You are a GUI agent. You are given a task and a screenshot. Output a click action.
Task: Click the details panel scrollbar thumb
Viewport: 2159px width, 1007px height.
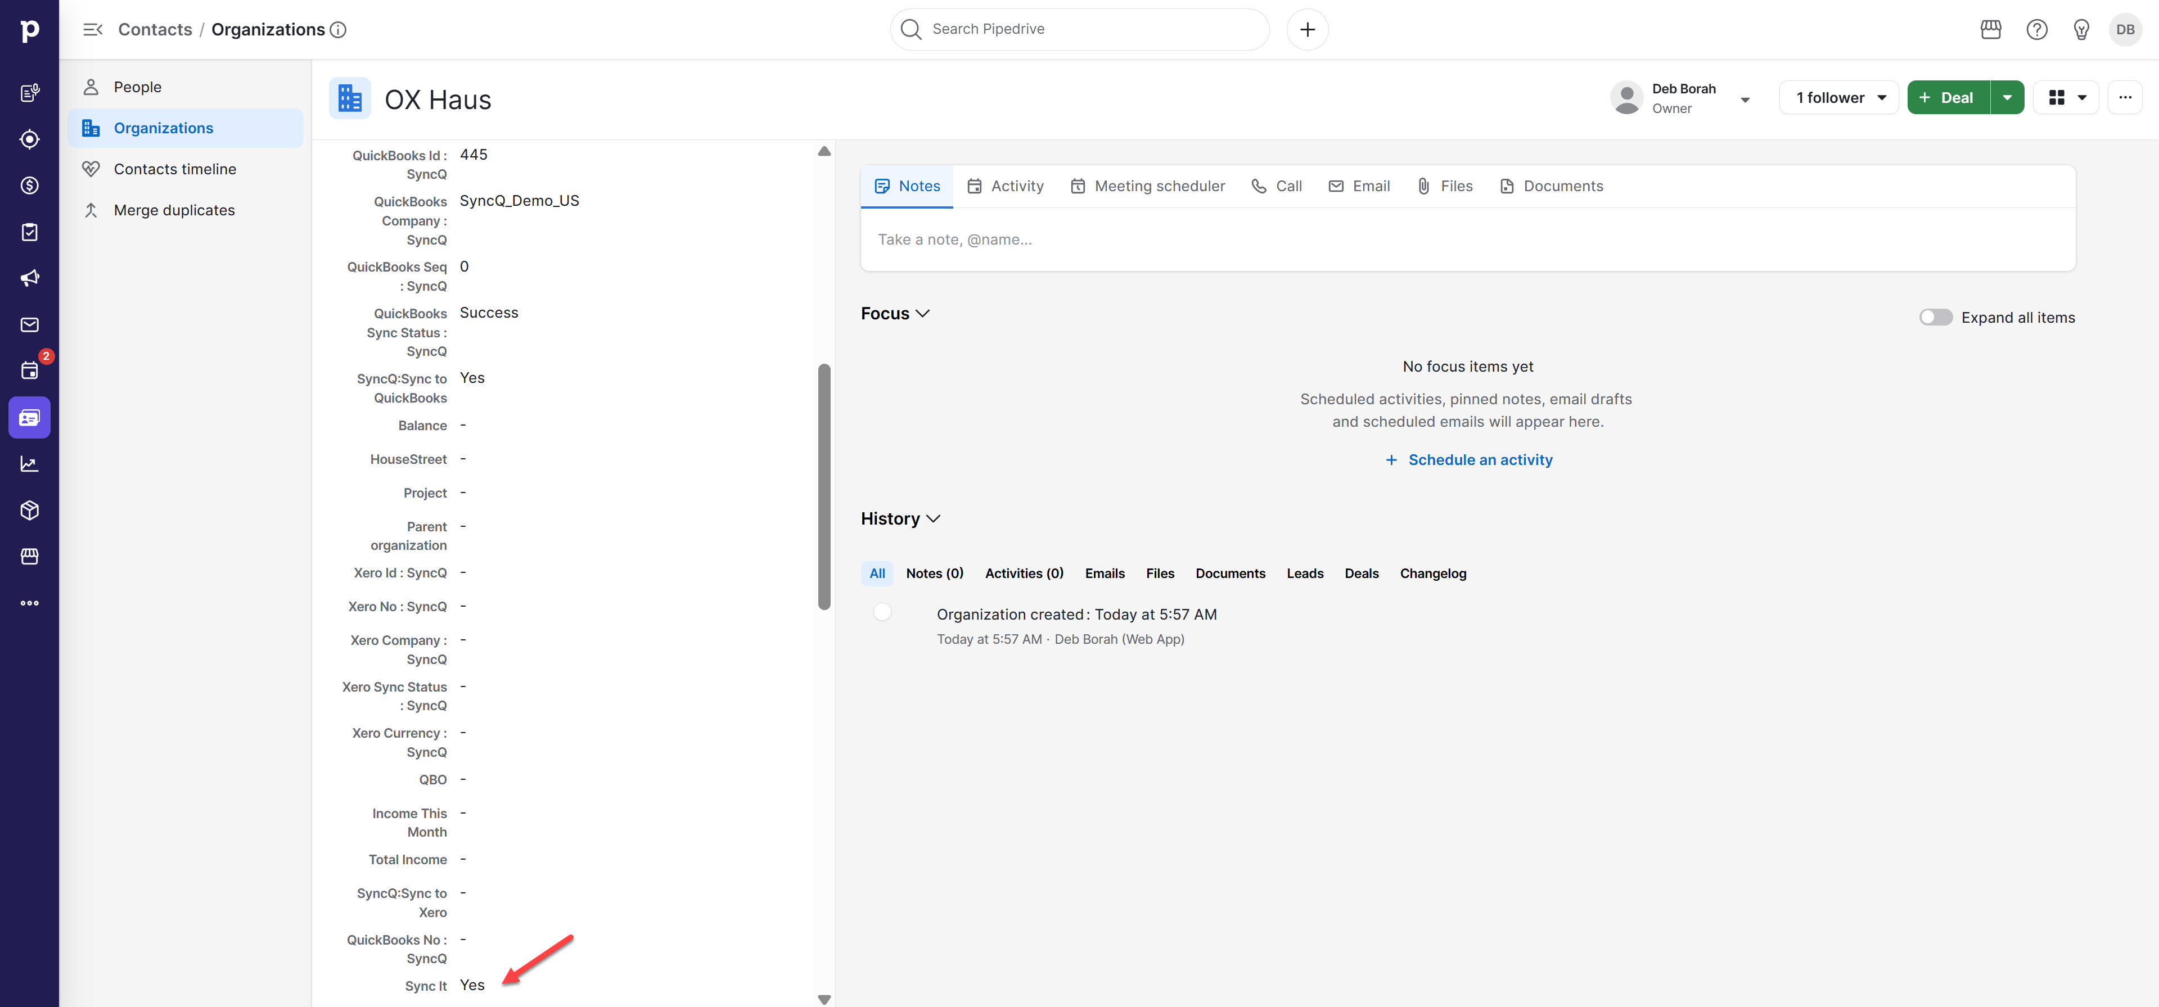point(824,487)
